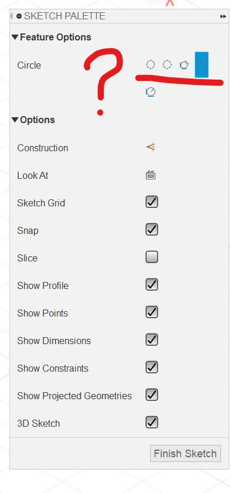Uncheck the Snap option
Viewport: 231px width, 493px height.
152,230
